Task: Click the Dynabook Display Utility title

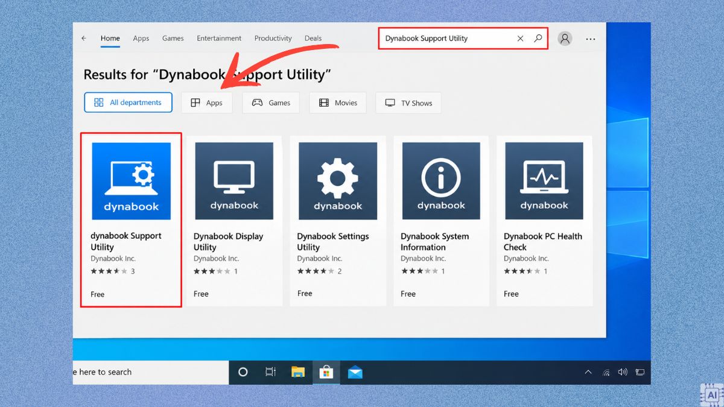Action: point(229,242)
